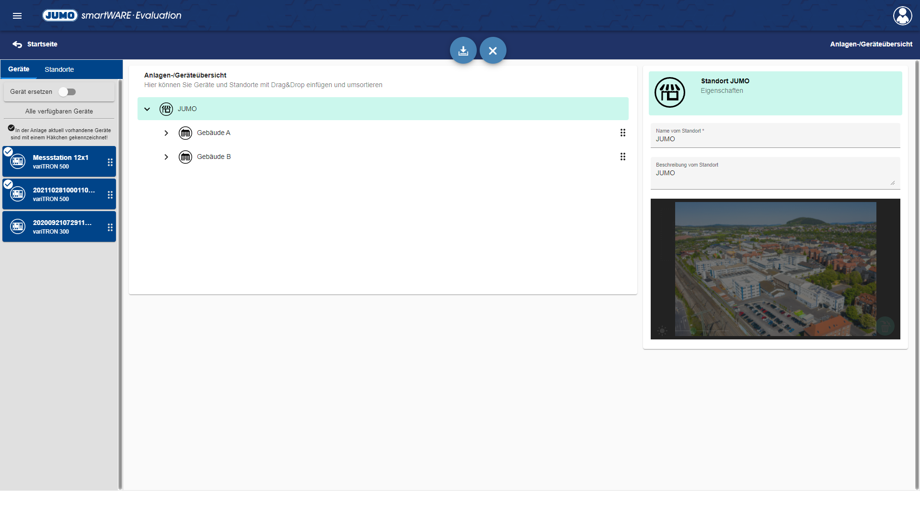Collapse the JUMO tree node
This screenshot has width=920, height=506.
[147, 109]
